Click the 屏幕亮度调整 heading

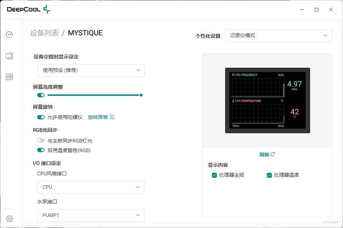click(48, 87)
